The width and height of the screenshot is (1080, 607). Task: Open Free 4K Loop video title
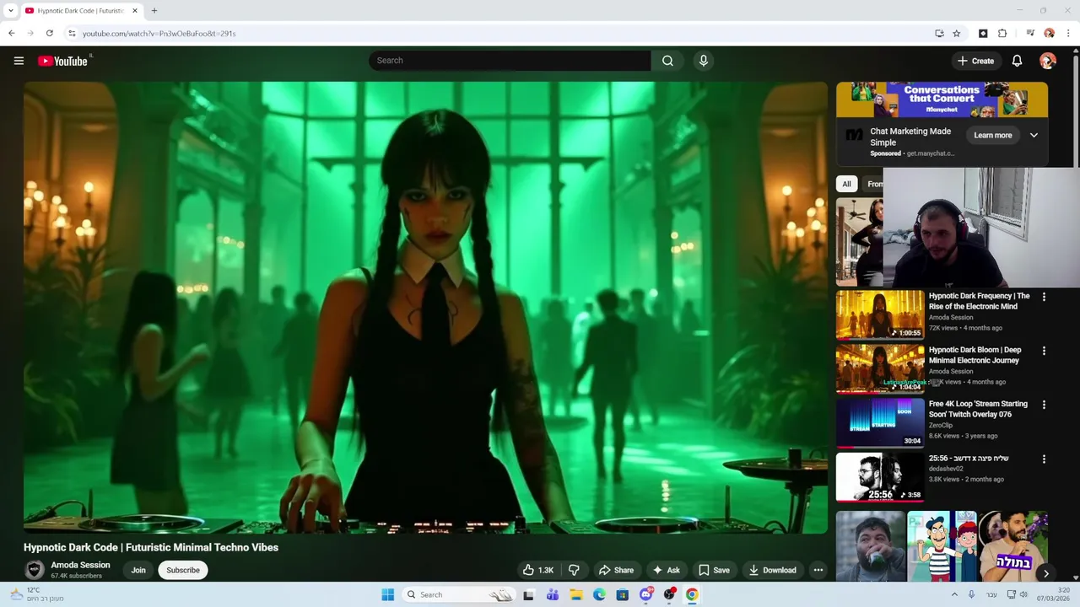click(x=978, y=409)
